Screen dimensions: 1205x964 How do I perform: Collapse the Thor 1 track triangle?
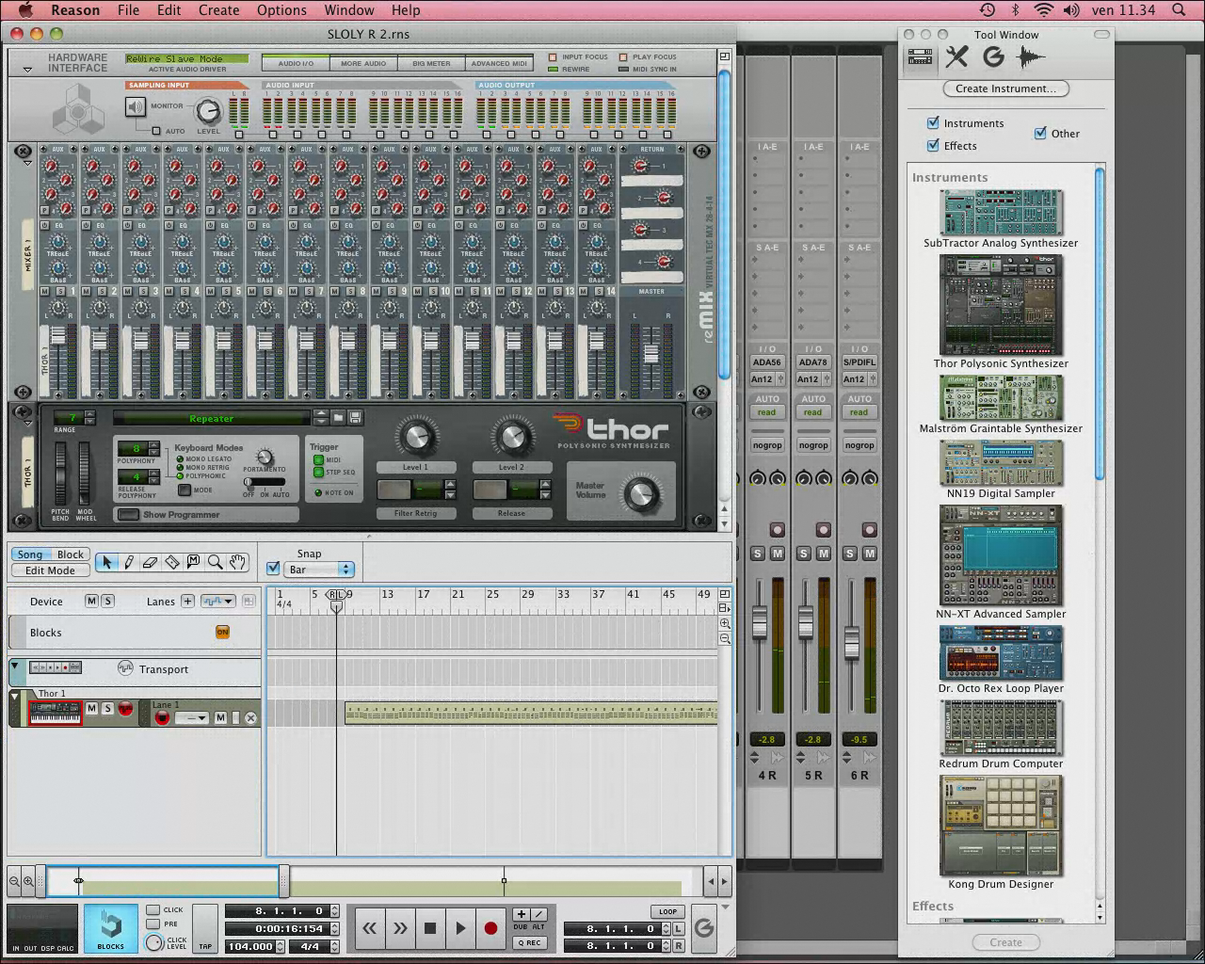pos(15,696)
